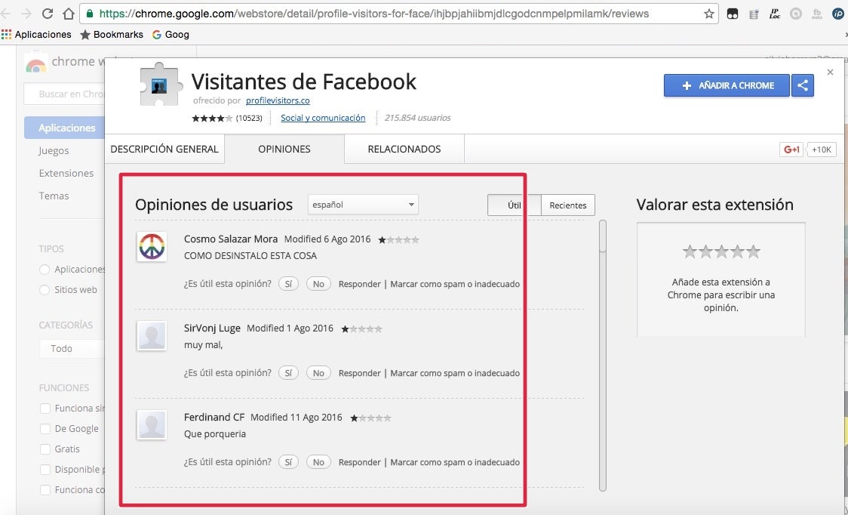Viewport: 848px width, 515px height.
Task: Select Extensiones in the left sidebar
Action: [x=66, y=173]
